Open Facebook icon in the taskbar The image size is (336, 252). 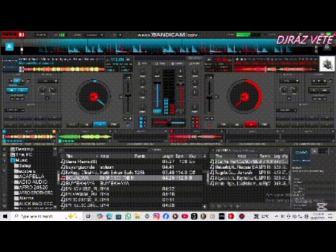(x=166, y=216)
